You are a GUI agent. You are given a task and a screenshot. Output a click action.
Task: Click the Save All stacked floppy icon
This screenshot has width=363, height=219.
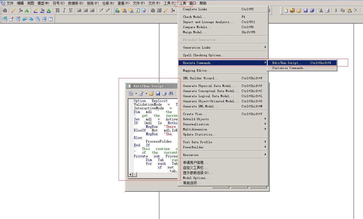click(312, 11)
